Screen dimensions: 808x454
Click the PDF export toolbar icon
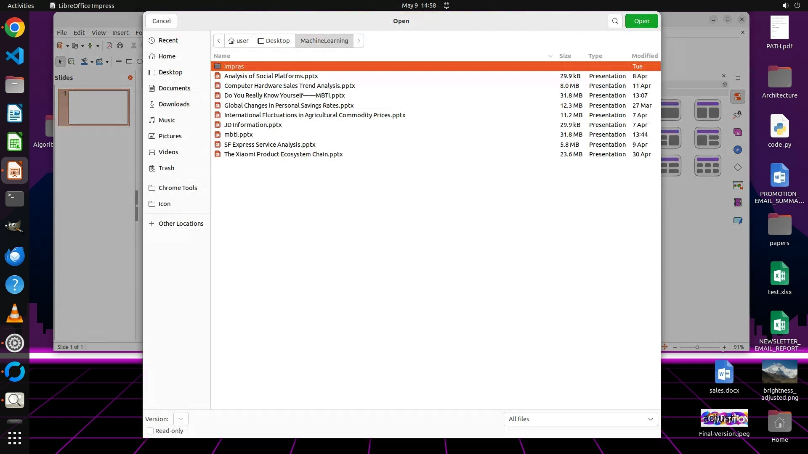109,45
